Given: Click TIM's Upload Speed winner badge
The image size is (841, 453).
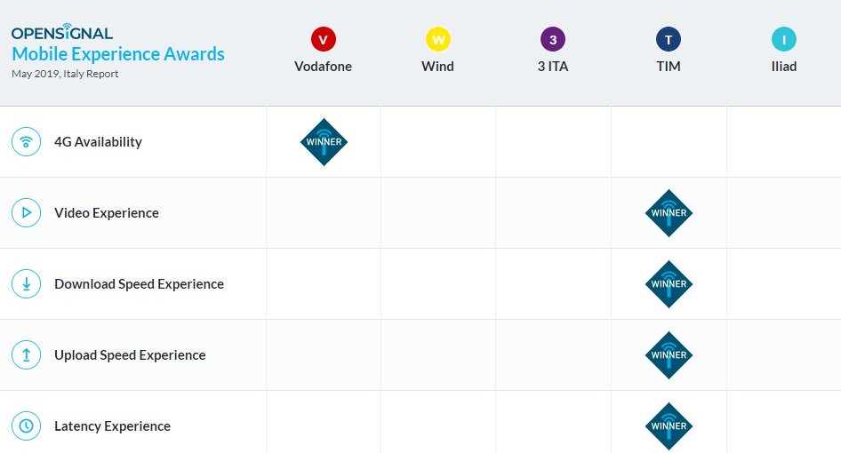Looking at the screenshot, I should (x=669, y=355).
